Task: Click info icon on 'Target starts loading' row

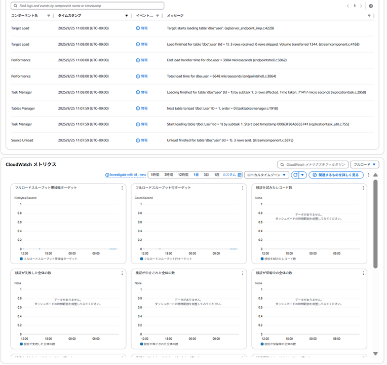Action: click(138, 28)
